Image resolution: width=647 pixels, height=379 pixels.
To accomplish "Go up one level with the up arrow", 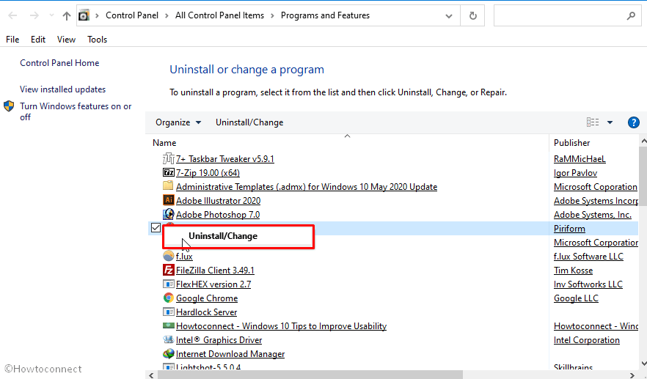I will click(x=67, y=15).
